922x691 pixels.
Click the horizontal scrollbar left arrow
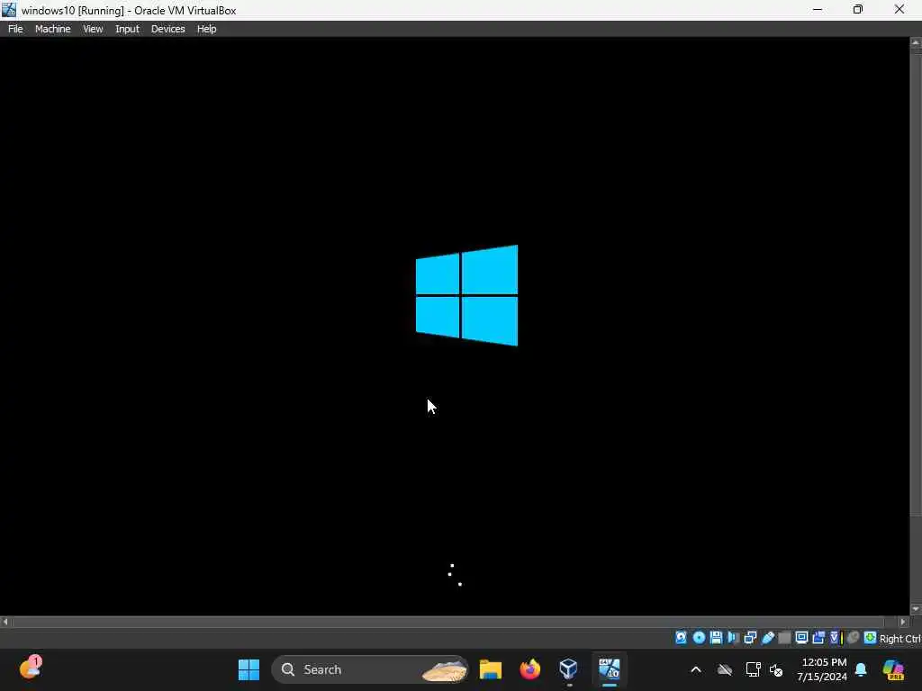pyautogui.click(x=5, y=621)
